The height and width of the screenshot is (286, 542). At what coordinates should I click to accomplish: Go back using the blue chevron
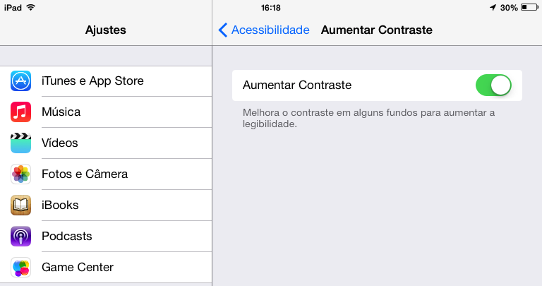(223, 30)
